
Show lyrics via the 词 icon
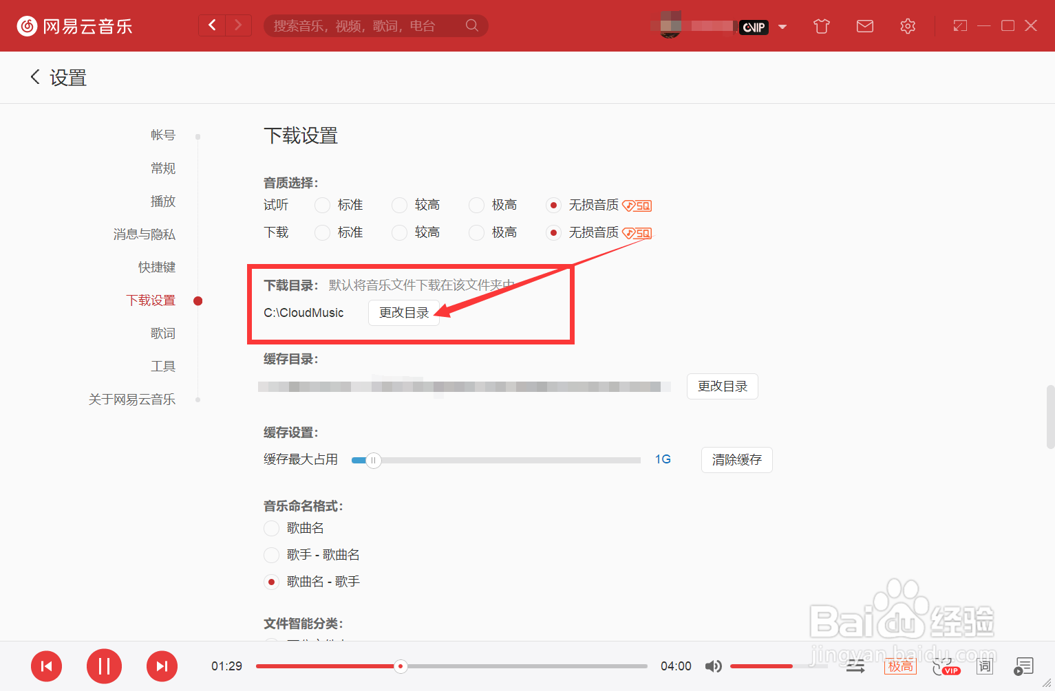point(984,666)
